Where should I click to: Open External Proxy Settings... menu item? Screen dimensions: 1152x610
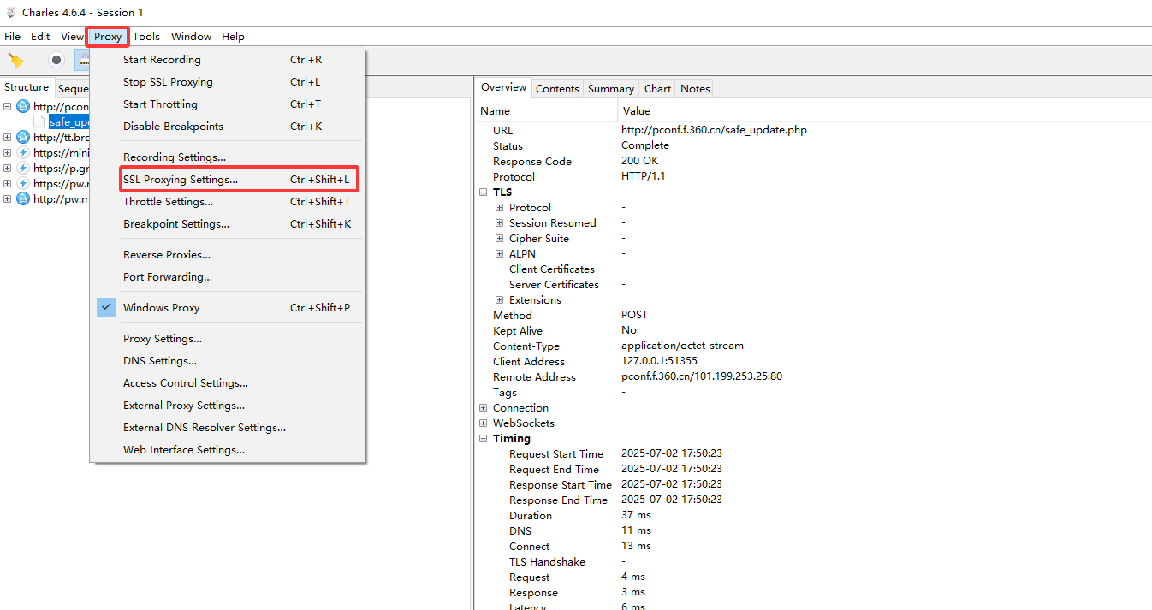pos(228,406)
